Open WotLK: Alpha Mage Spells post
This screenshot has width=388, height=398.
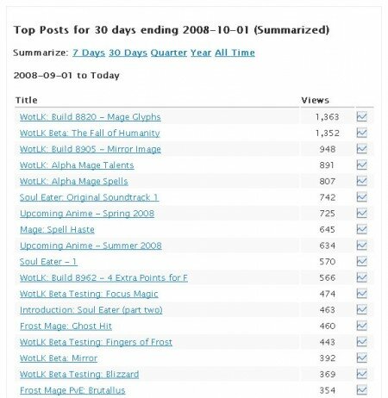click(x=74, y=182)
